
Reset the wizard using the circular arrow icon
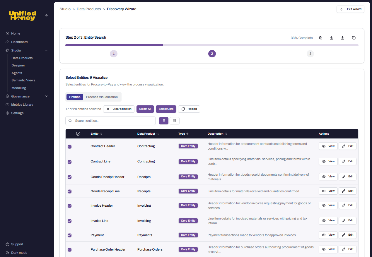pyautogui.click(x=354, y=38)
